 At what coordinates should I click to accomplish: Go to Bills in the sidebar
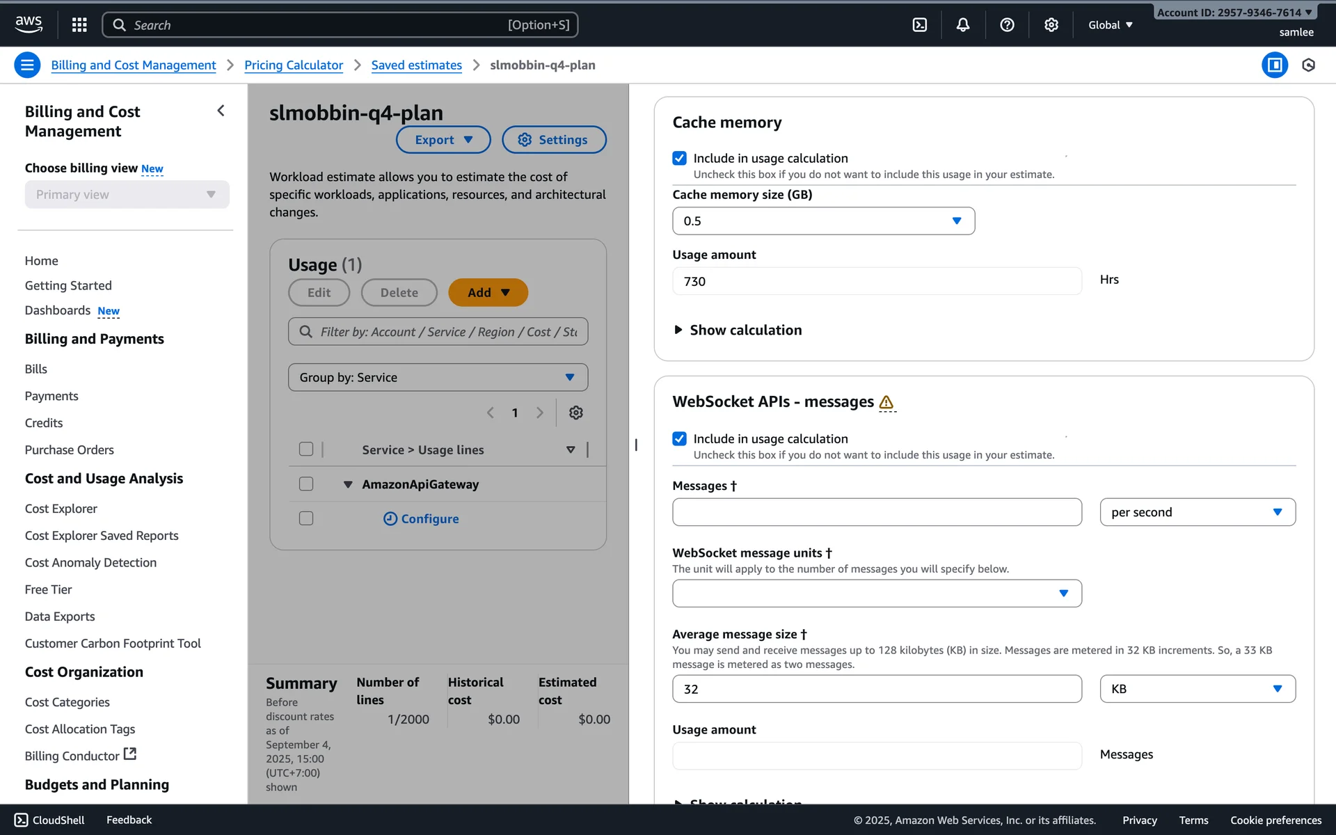pos(36,369)
